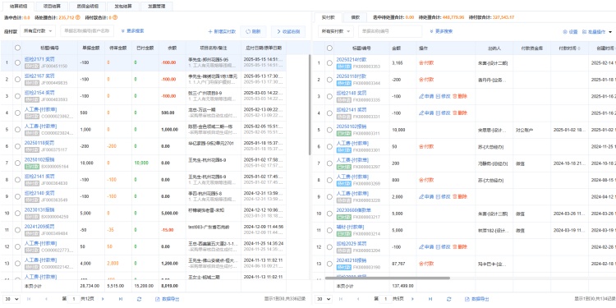Click left table page number field
The height and width of the screenshot is (308, 616).
73,299
